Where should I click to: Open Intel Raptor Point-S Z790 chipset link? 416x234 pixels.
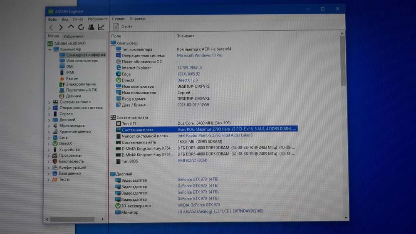click(215, 135)
